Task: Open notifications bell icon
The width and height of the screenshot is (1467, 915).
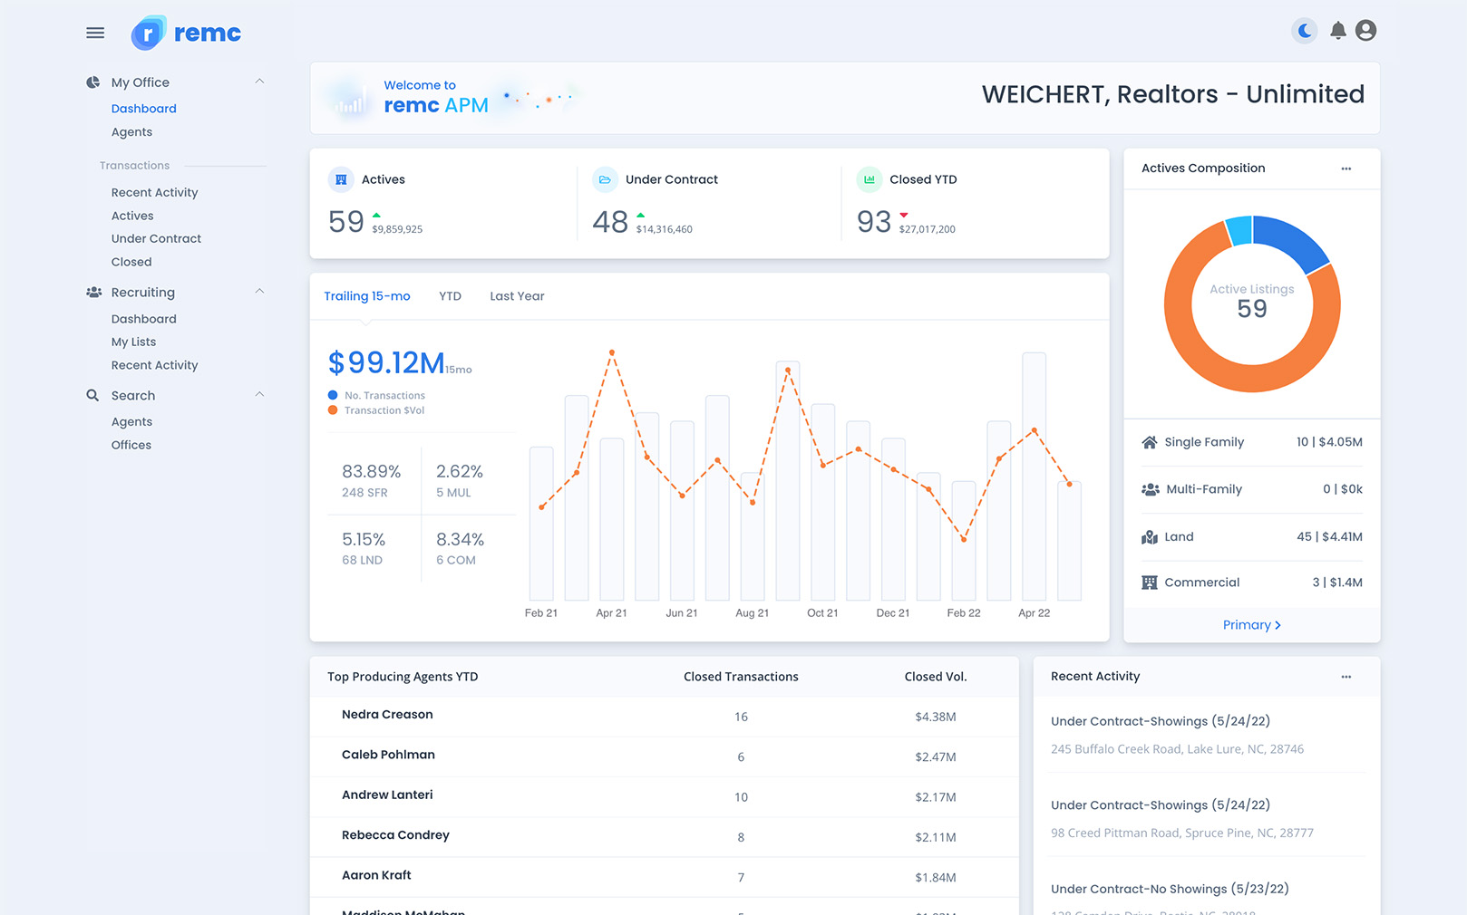Action: (1337, 31)
